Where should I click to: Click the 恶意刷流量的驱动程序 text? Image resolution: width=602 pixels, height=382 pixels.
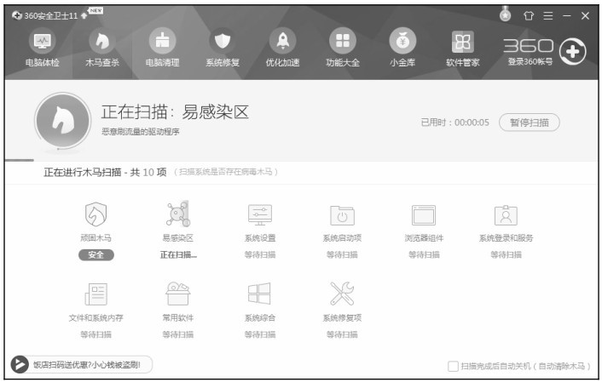(x=141, y=132)
